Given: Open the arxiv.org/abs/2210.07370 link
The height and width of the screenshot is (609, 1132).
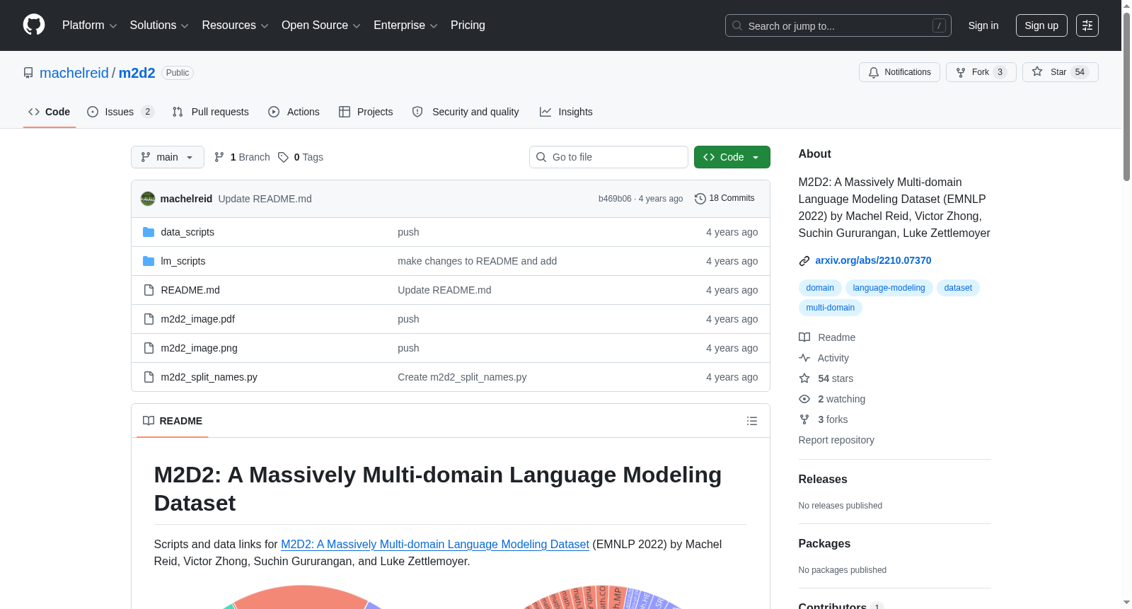Looking at the screenshot, I should pyautogui.click(x=873, y=260).
